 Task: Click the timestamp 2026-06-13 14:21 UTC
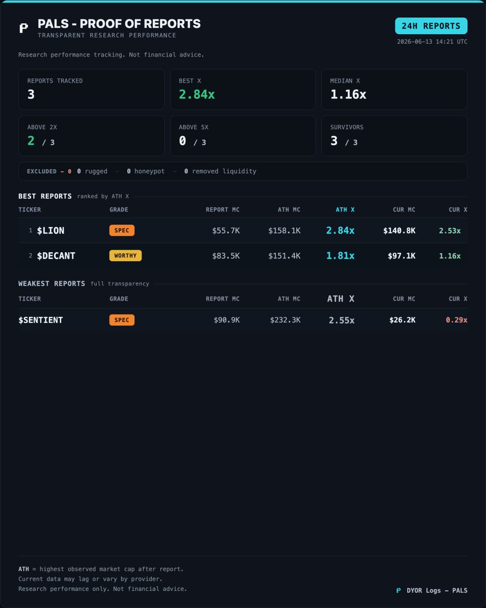[432, 42]
